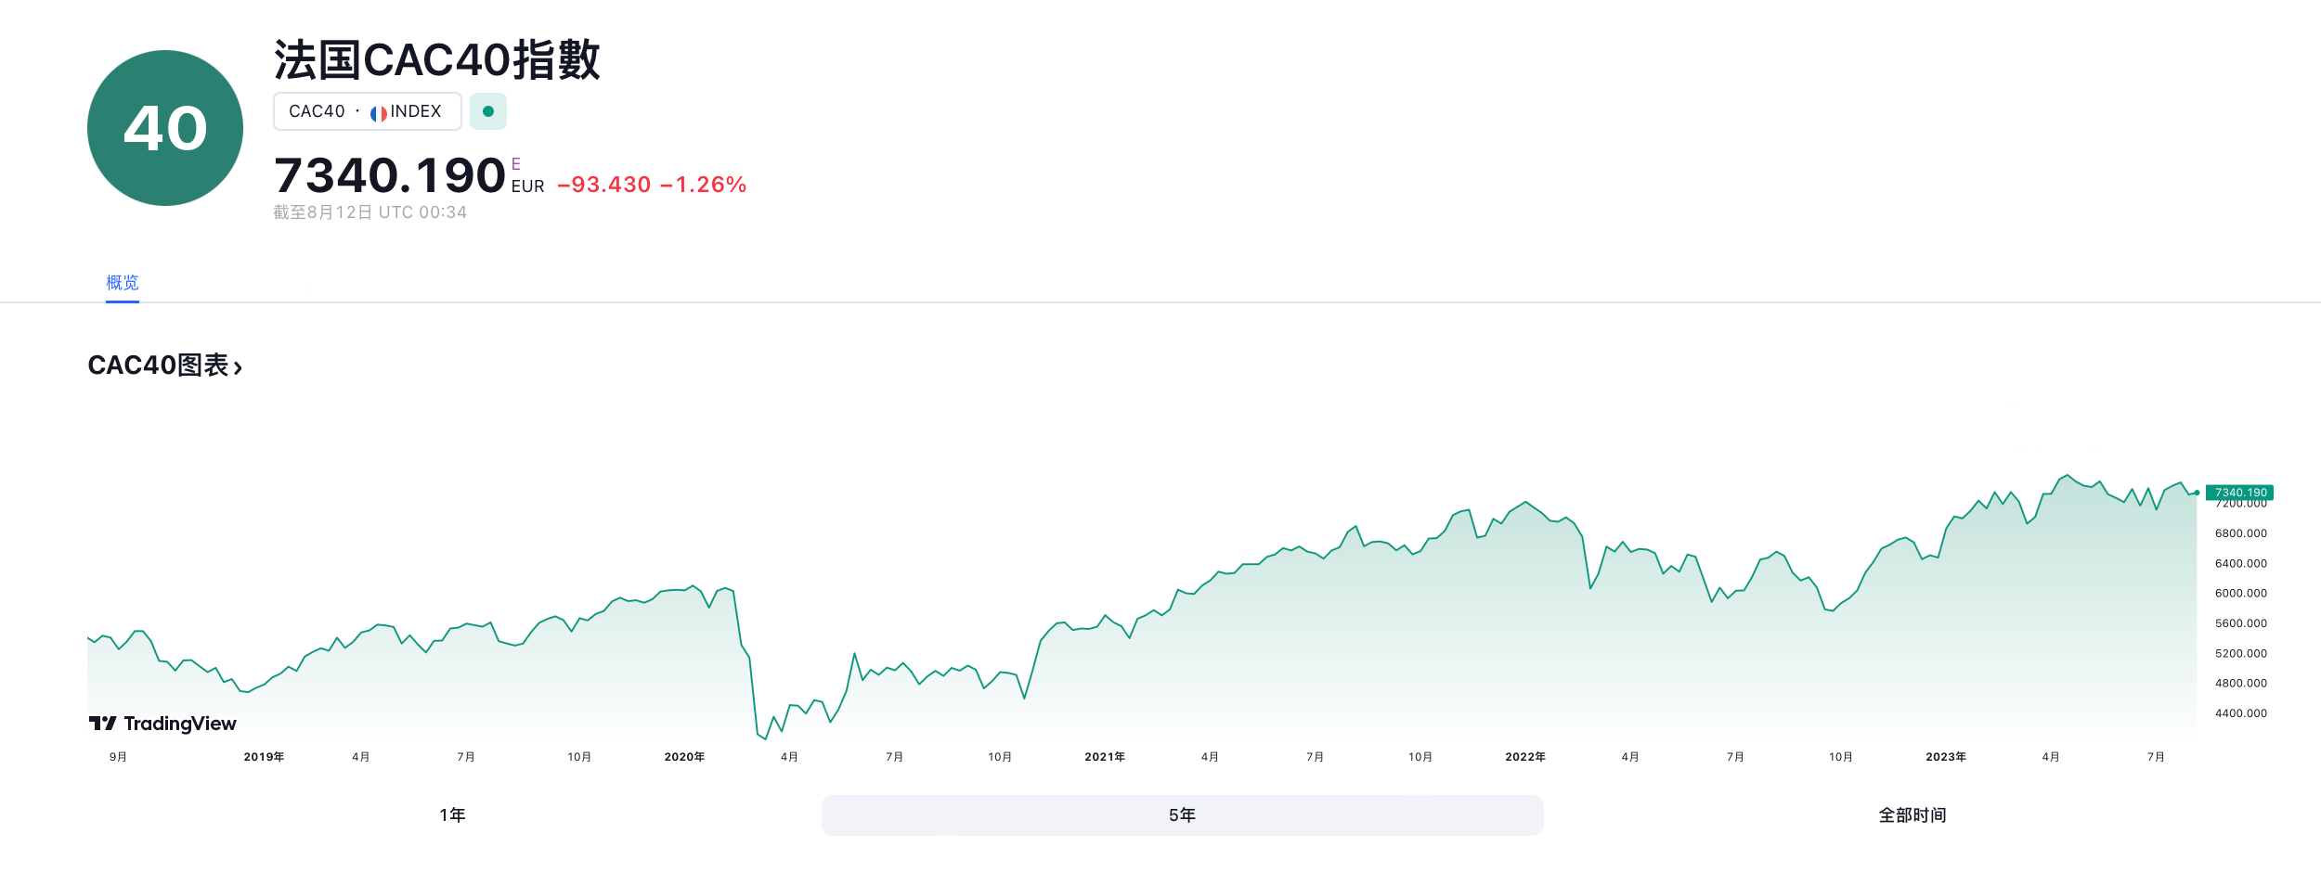Select the 5年 time range
The width and height of the screenshot is (2321, 872).
[x=1182, y=815]
